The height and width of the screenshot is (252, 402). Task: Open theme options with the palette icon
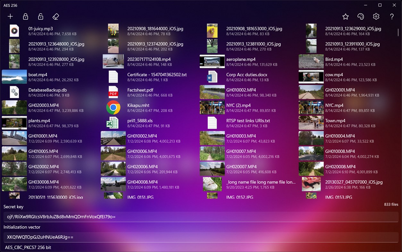(361, 16)
